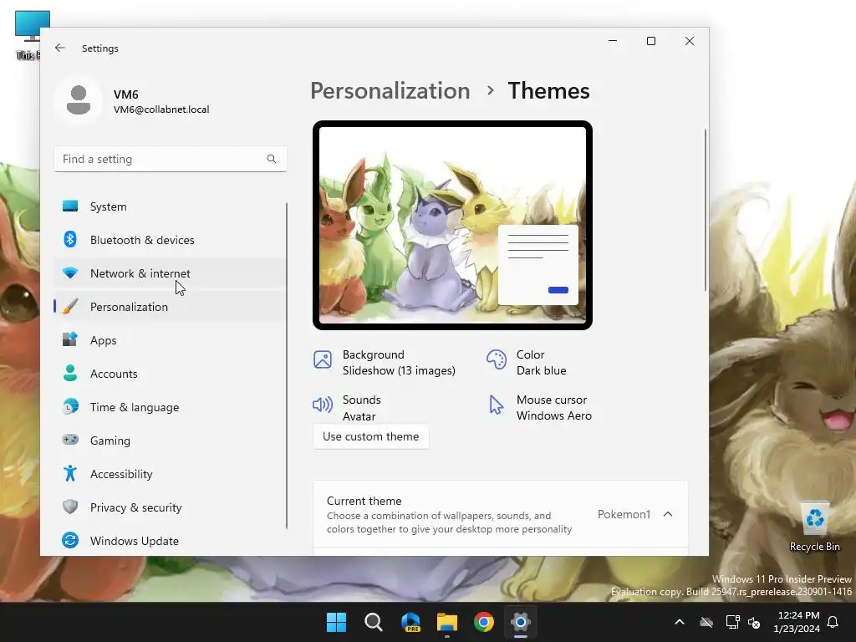The image size is (856, 642).
Task: Click the Gaming controller icon
Action: 70,440
